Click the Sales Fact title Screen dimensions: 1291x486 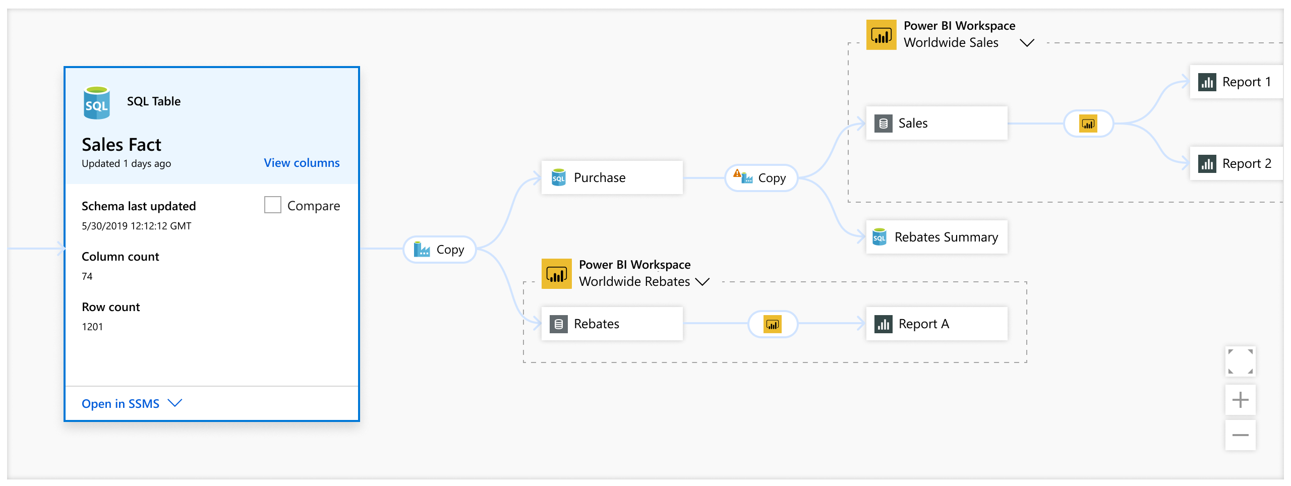pyautogui.click(x=122, y=145)
